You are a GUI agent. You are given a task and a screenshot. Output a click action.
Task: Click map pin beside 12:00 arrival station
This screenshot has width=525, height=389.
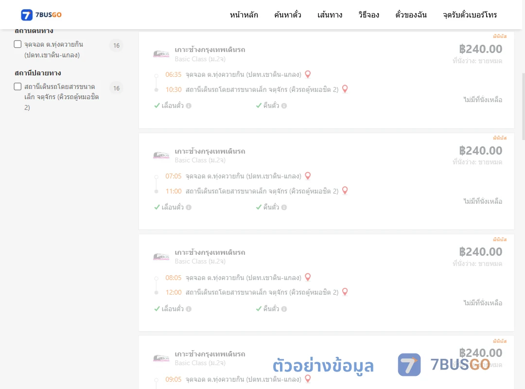pos(345,292)
